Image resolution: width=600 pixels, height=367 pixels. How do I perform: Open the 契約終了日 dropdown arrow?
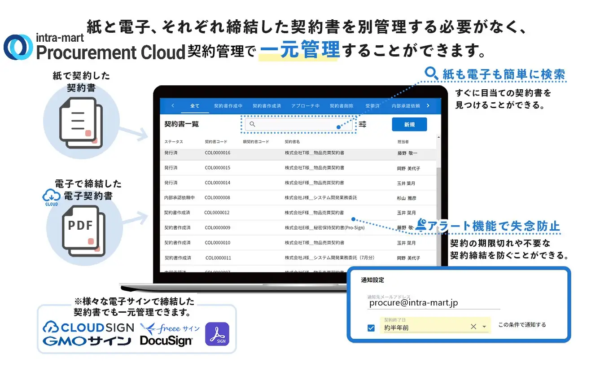pyautogui.click(x=484, y=327)
